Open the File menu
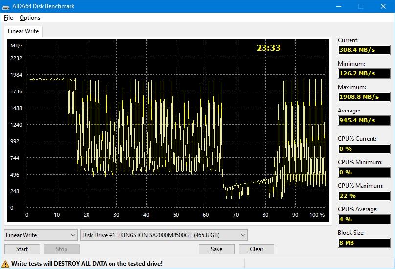This screenshot has width=395, height=269. click(x=8, y=18)
